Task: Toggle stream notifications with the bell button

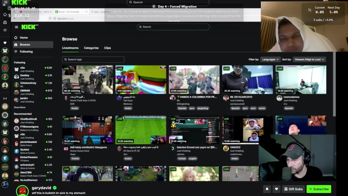Action: pos(267,189)
